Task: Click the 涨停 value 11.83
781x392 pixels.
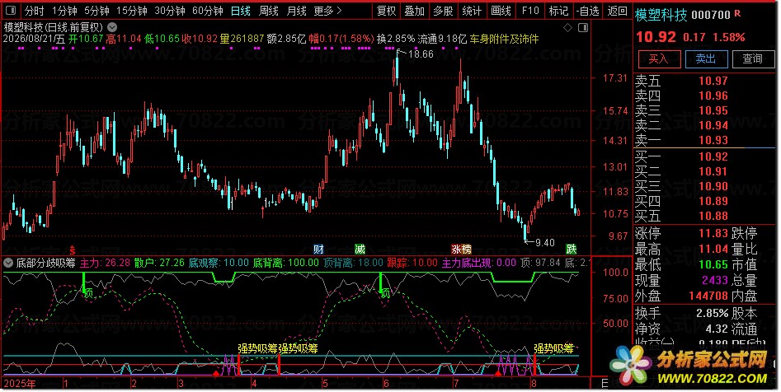Action: point(713,233)
